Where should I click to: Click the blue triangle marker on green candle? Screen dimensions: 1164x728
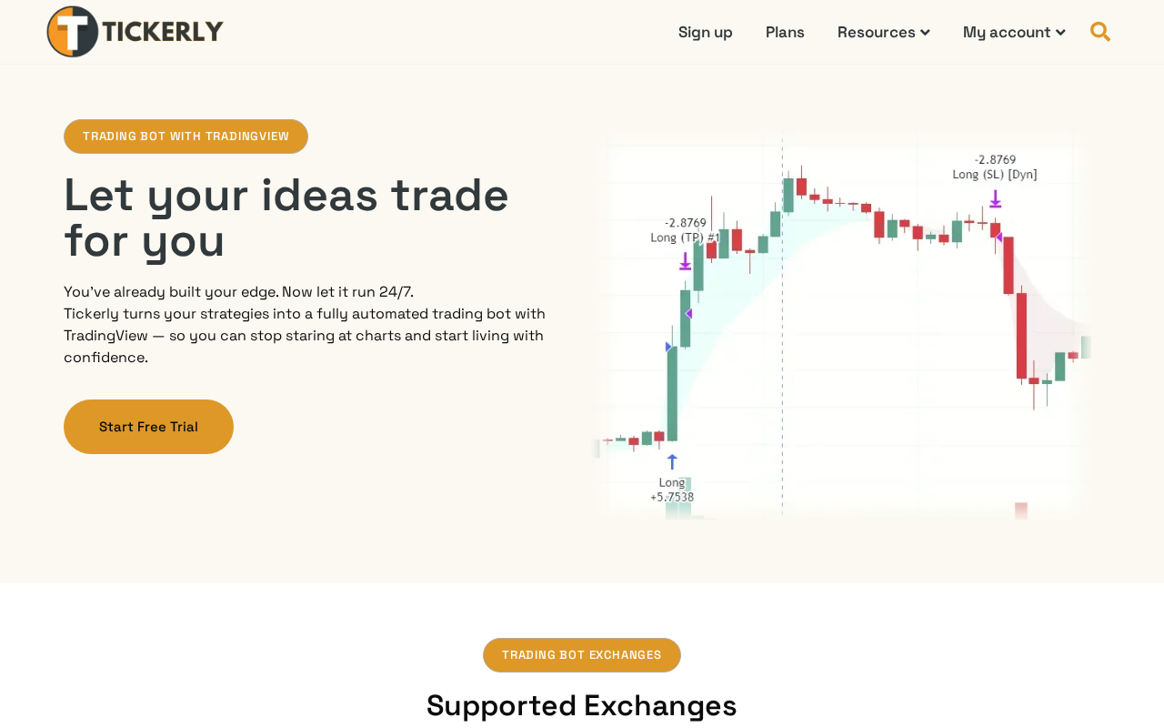pyautogui.click(x=668, y=347)
